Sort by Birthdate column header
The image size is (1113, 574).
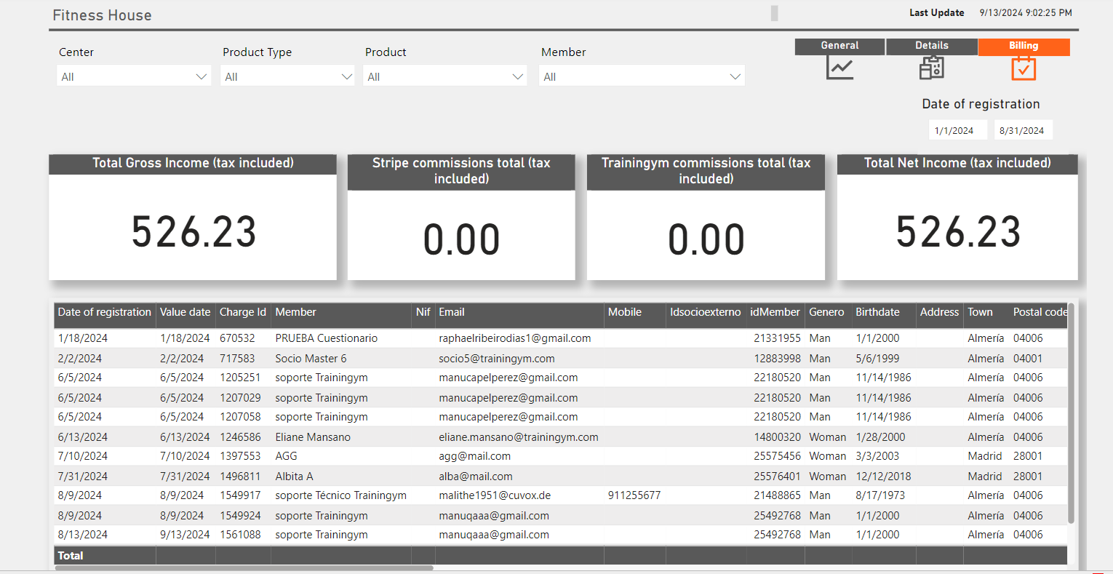tap(877, 312)
